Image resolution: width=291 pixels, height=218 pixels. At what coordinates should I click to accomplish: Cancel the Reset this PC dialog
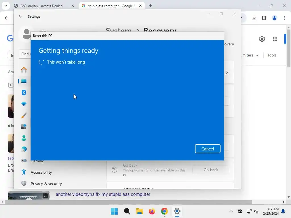[207, 149]
